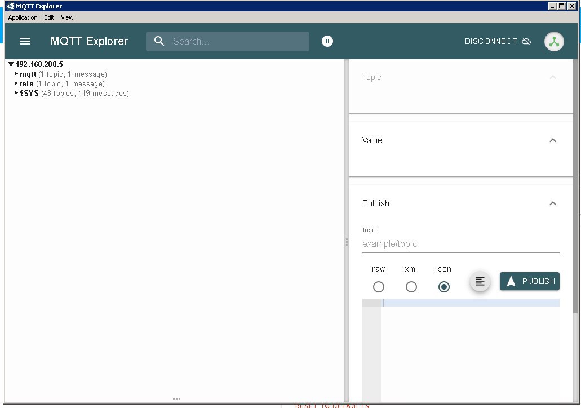Collapse the Publish panel chevron
The image size is (581, 408).
[x=552, y=203]
